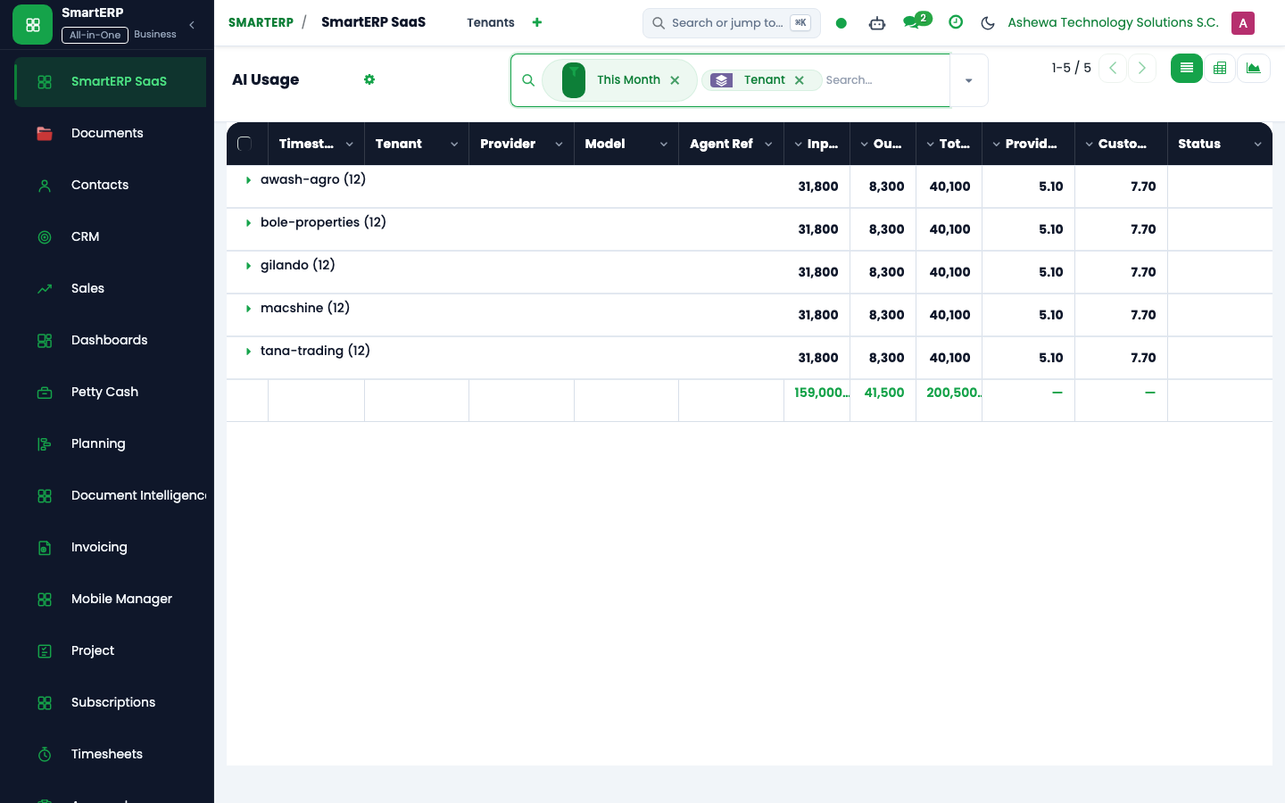Collapse the sidebar with the chevron

pyautogui.click(x=192, y=25)
